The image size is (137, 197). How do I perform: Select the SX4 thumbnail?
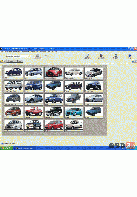pyautogui.click(x=13, y=113)
